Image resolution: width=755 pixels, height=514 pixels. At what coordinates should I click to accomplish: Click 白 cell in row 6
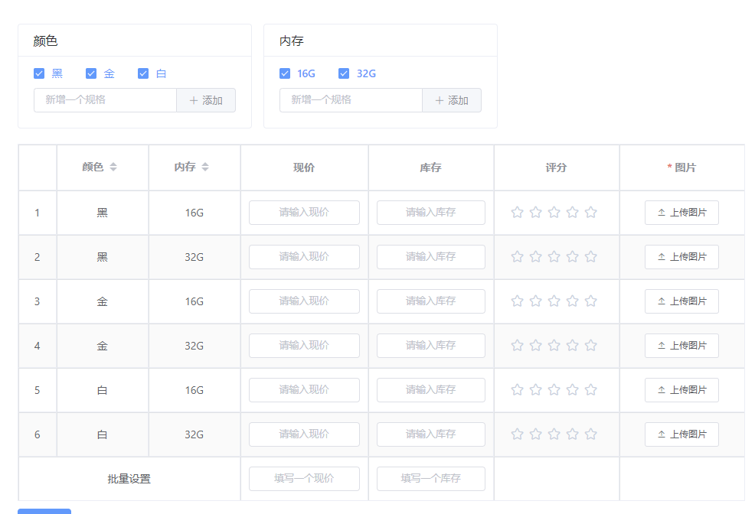(102, 434)
